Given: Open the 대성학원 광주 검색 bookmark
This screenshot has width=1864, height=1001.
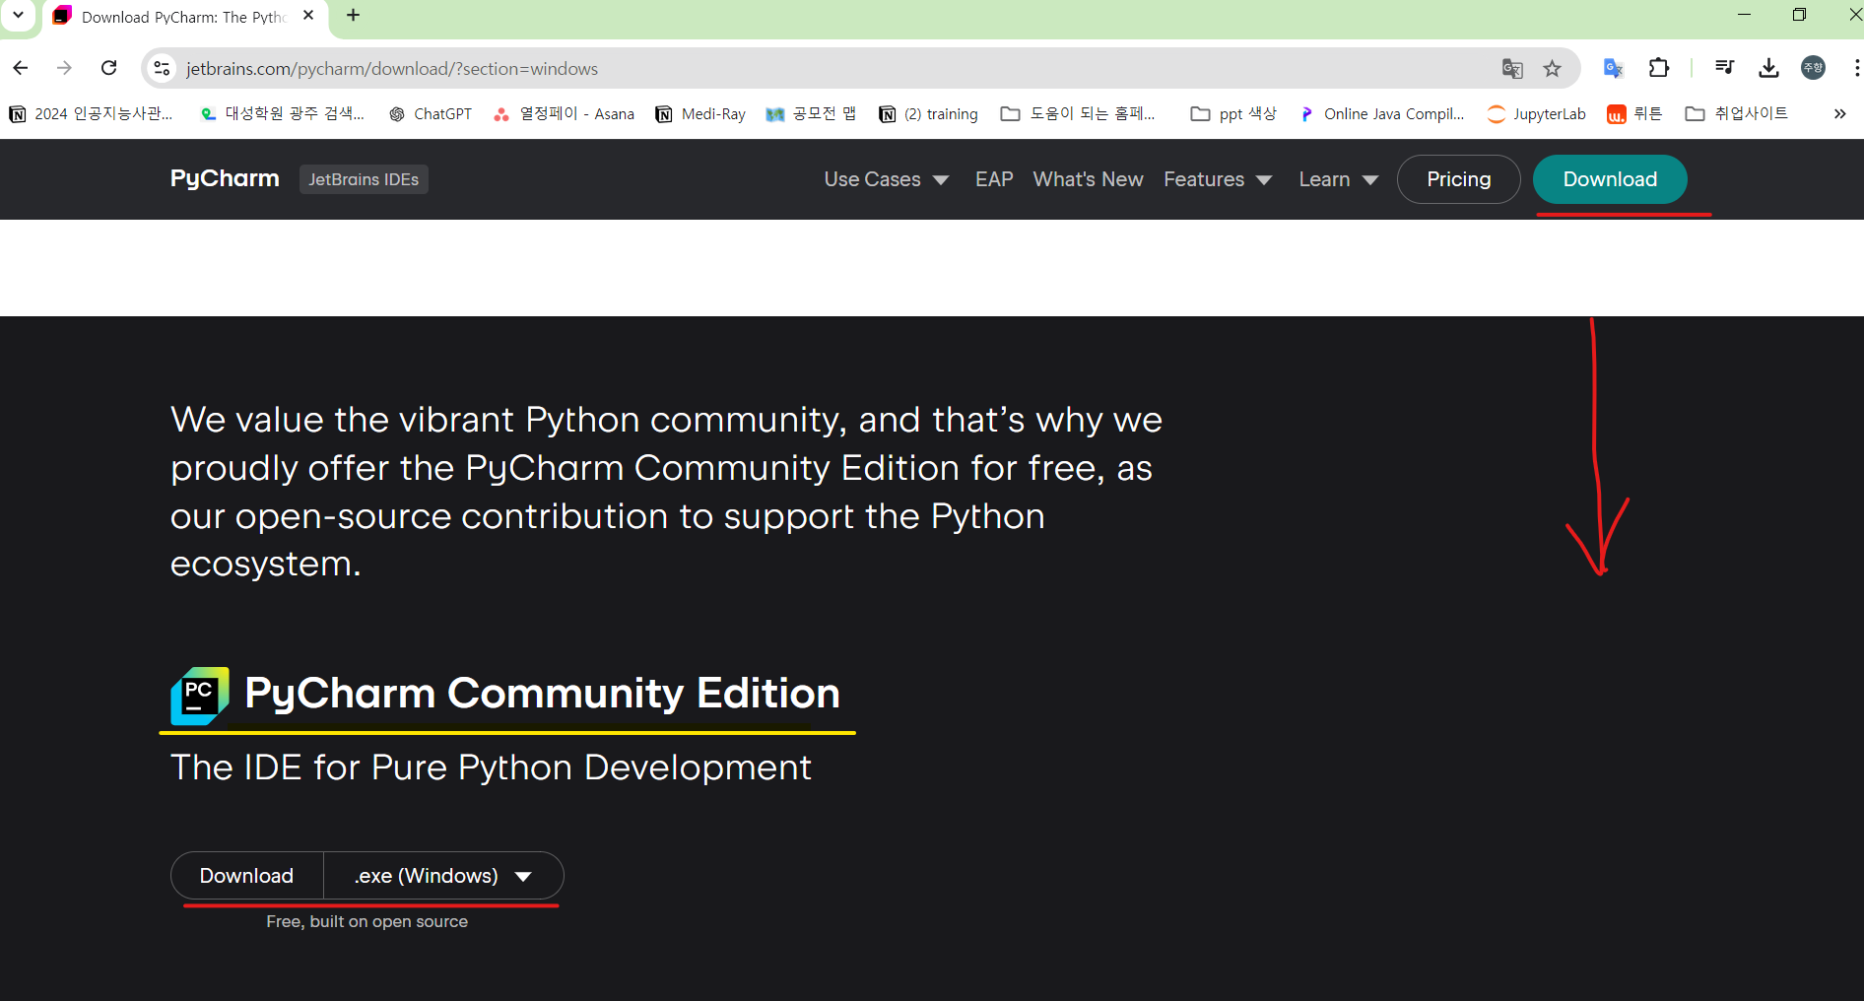Looking at the screenshot, I should (282, 114).
